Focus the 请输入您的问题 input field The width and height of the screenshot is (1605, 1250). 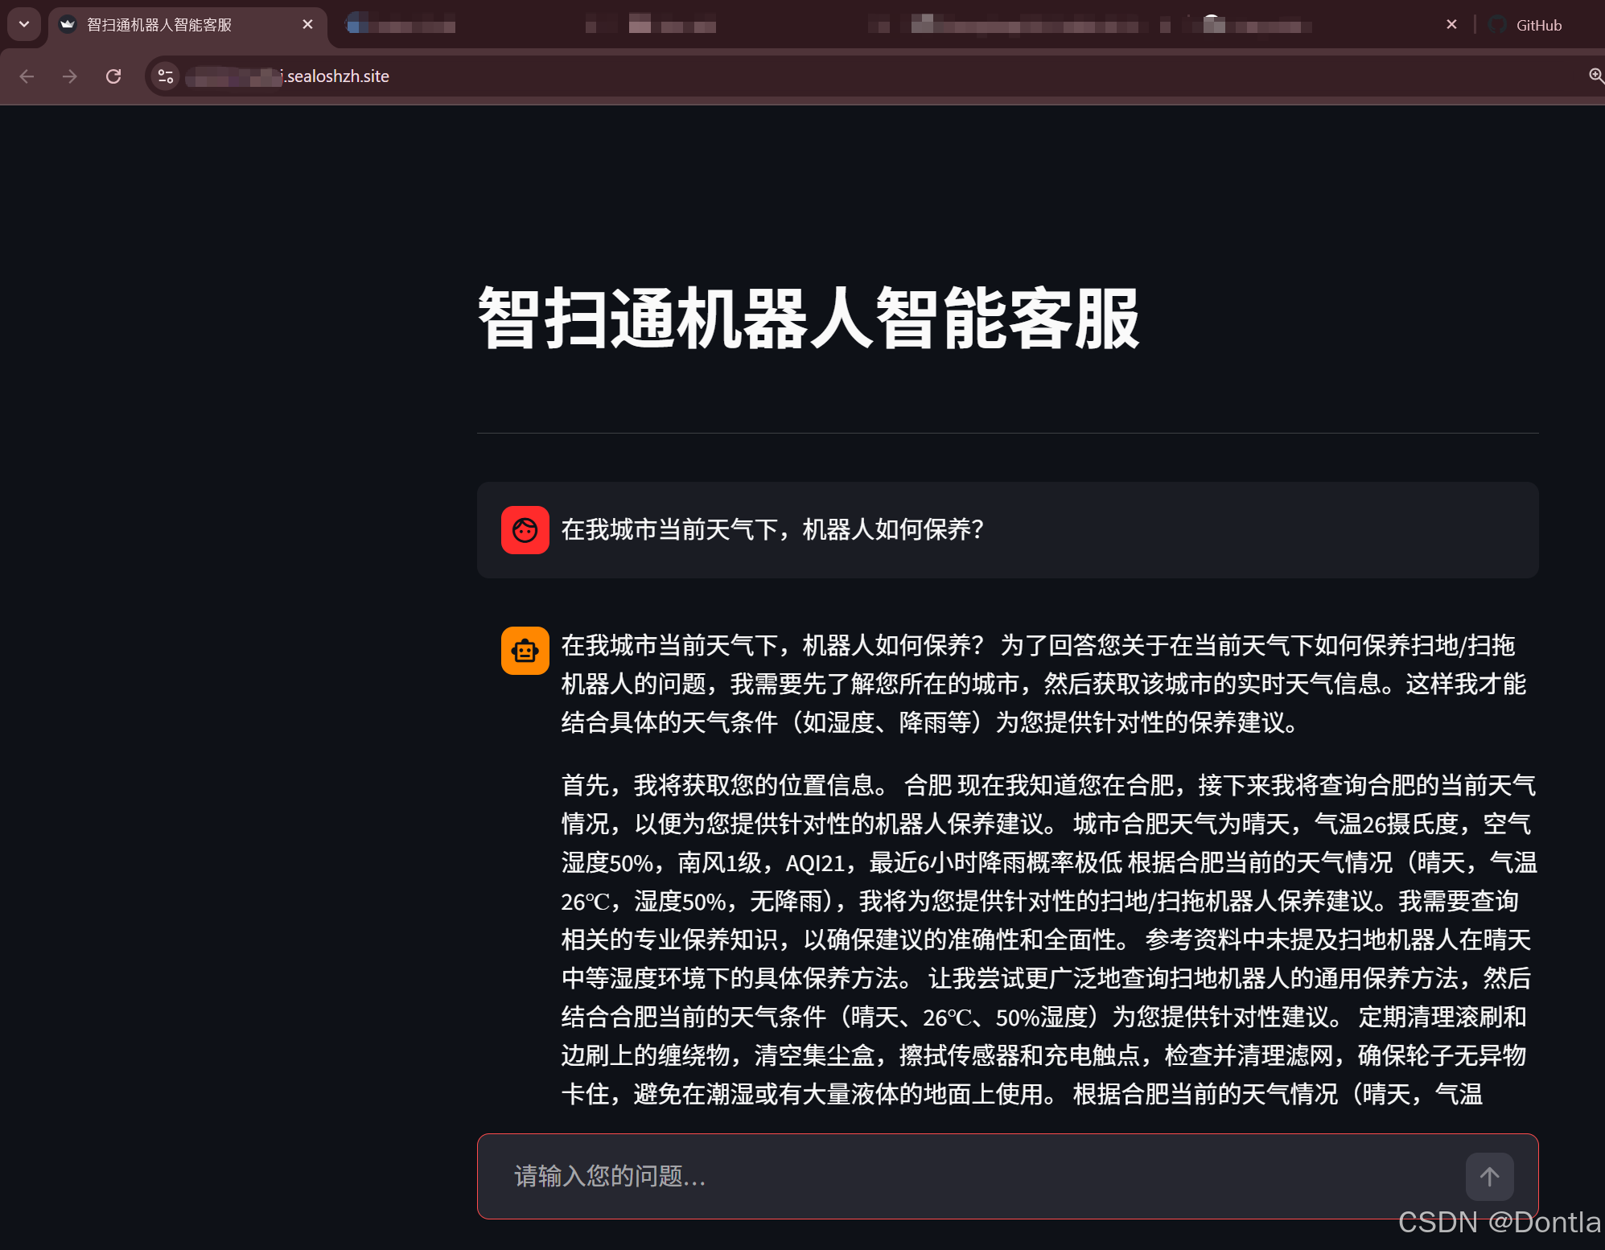click(x=885, y=1176)
